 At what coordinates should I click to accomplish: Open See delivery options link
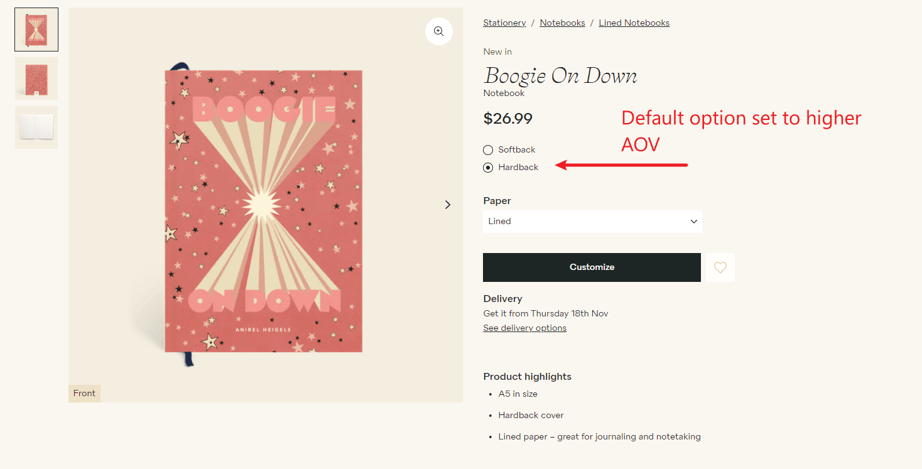(524, 328)
